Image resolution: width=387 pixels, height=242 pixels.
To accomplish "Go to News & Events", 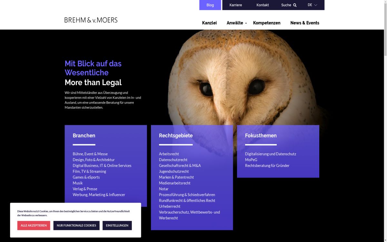I will tap(305, 23).
